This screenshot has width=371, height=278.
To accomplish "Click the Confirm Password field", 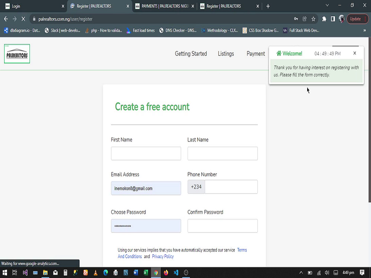I will (222, 226).
